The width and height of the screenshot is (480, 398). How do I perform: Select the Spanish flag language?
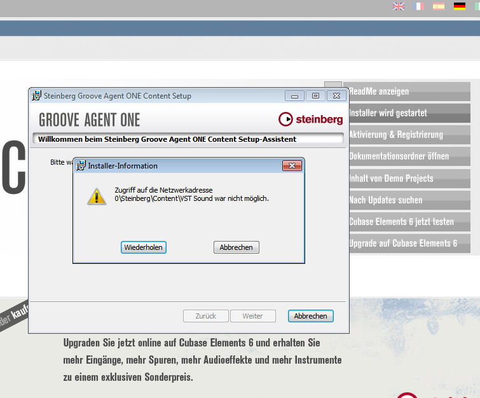pyautogui.click(x=439, y=6)
